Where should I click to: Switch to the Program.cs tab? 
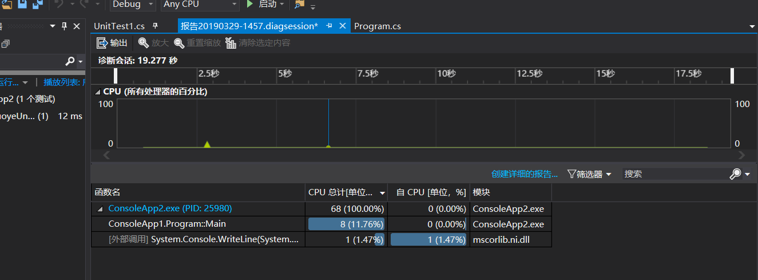click(x=378, y=26)
